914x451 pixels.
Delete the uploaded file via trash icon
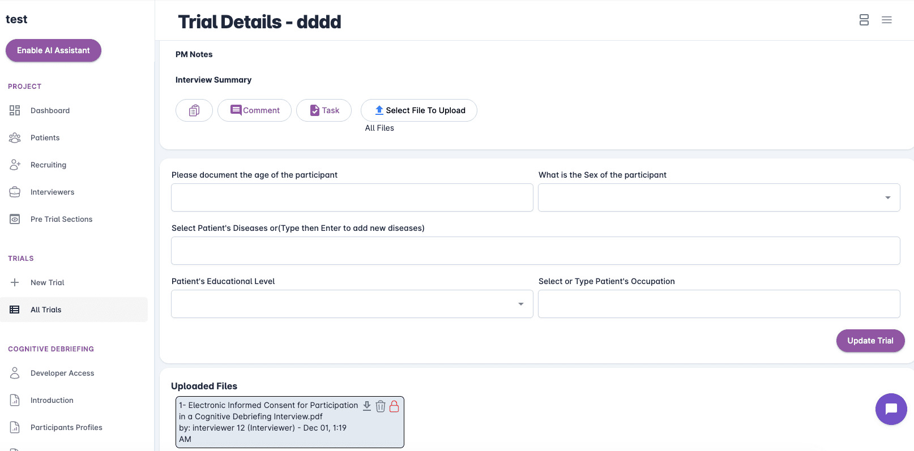381,406
